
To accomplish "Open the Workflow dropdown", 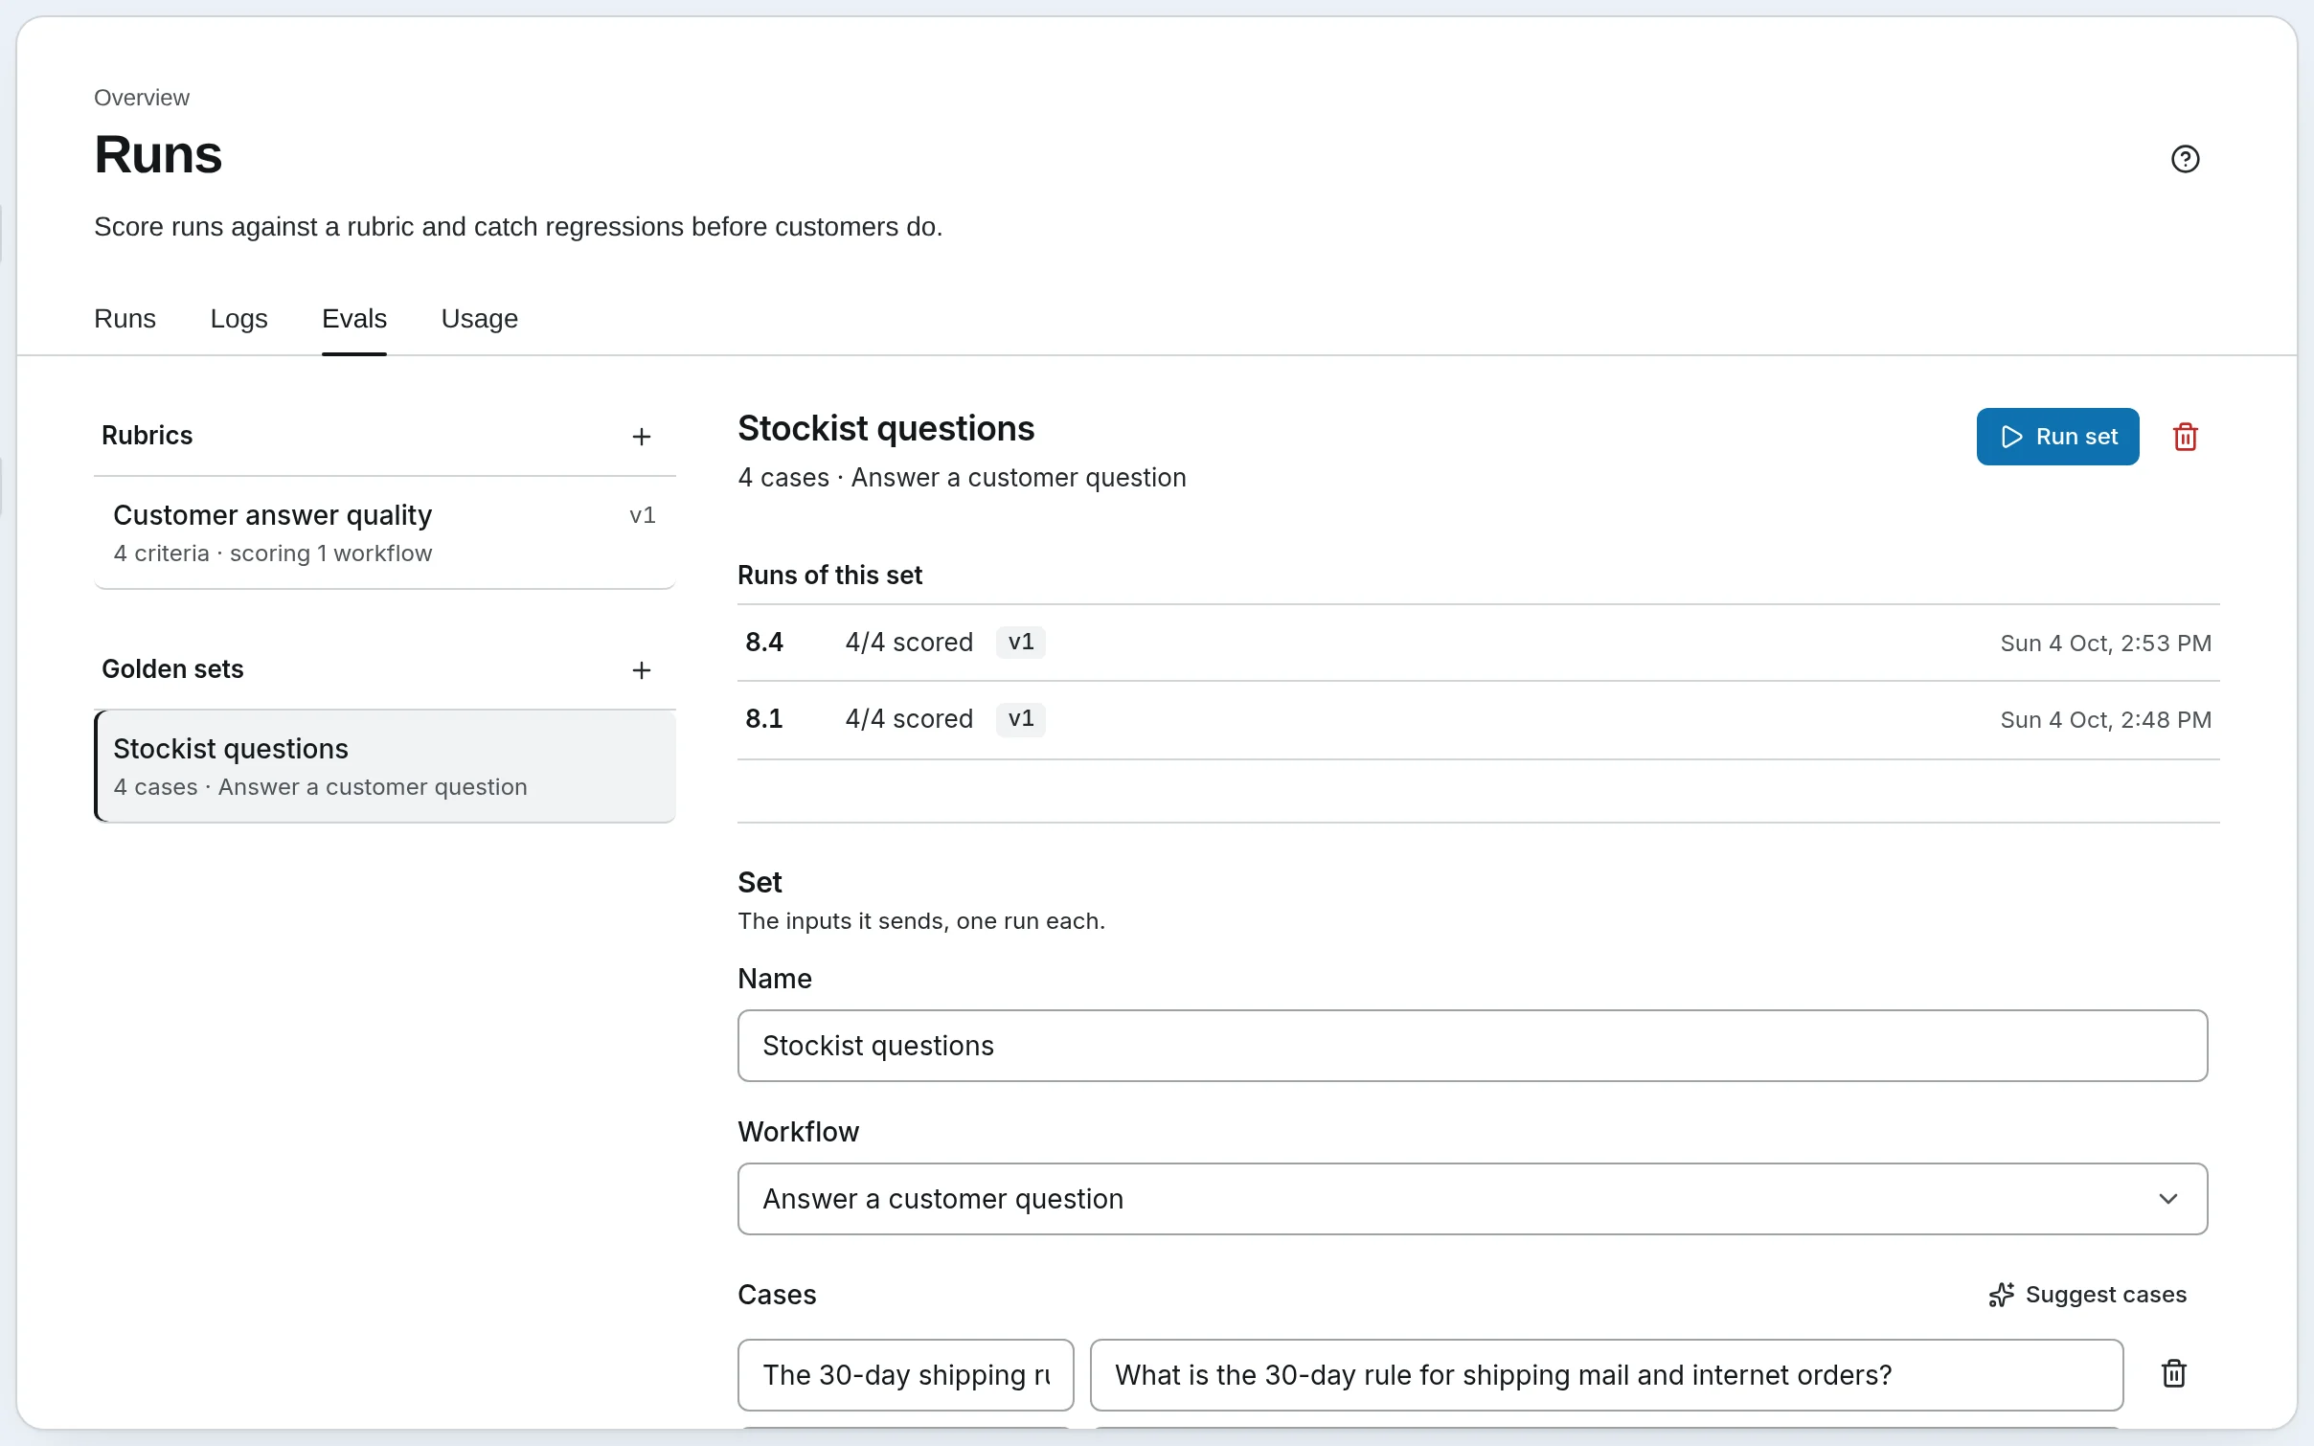I will click(1472, 1199).
